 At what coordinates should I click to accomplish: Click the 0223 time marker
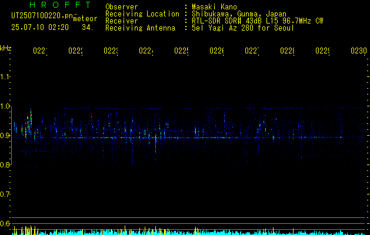111,51
